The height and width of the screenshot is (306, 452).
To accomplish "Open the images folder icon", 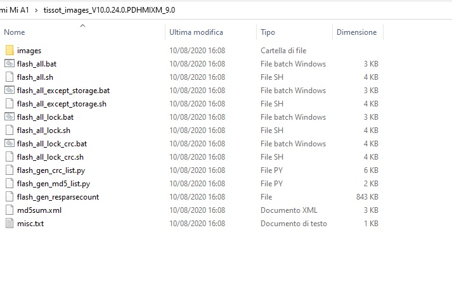I will point(10,51).
